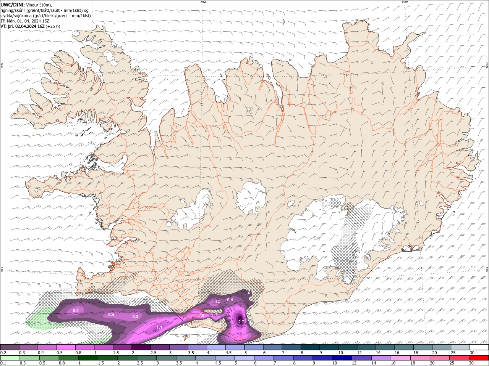Select the 16 light pink rain legend swatch

tap(400, 358)
